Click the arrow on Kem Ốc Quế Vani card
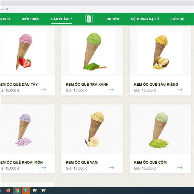The height and width of the screenshot is (194, 194). [111, 167]
